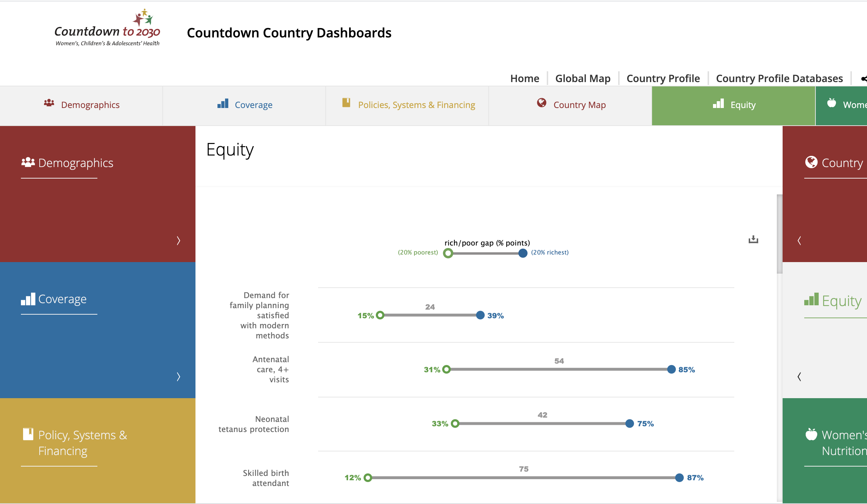Click the apple icon on the Women's Nutrition tab
Screen dimensions: 867x504
[832, 103]
